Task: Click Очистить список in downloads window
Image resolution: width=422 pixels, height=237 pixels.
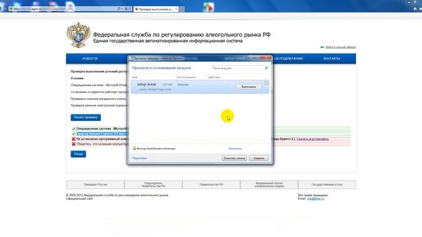Action: (235, 158)
